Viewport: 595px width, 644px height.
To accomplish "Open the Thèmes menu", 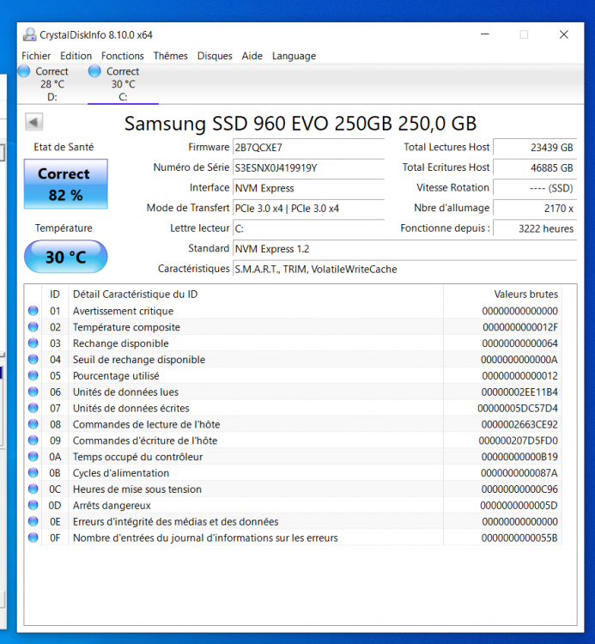I will tap(170, 56).
